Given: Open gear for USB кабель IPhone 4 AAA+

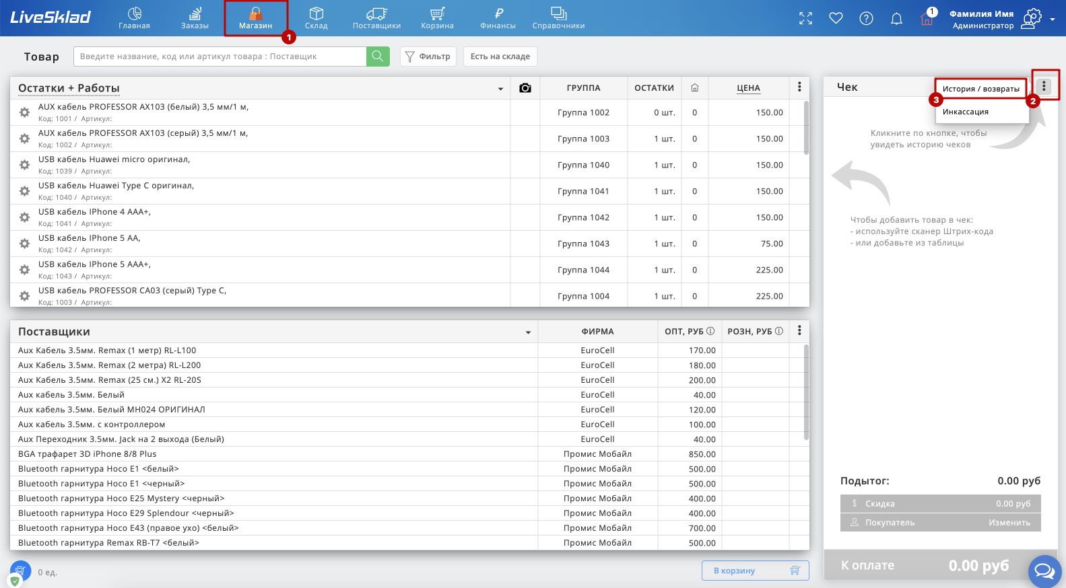Looking at the screenshot, I should point(24,217).
